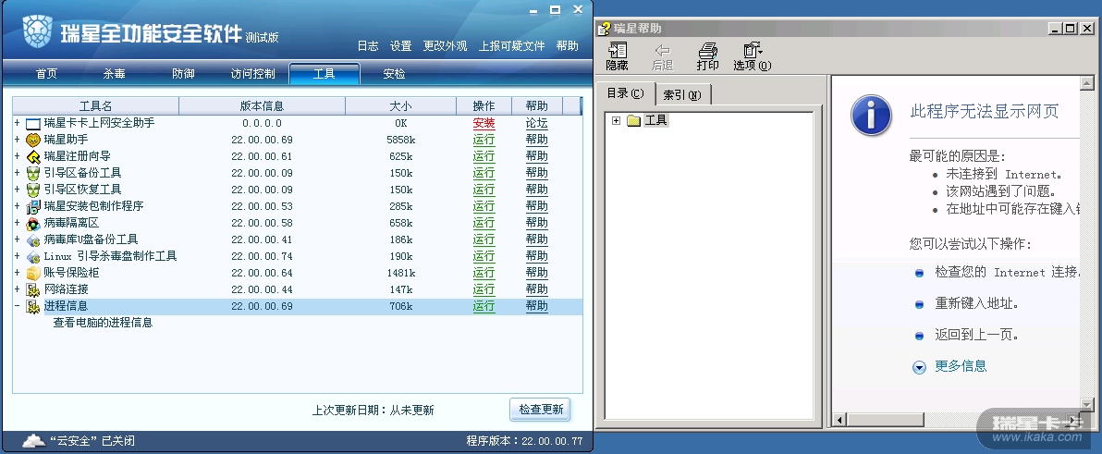Click 帮助 link for 网络连接
Image resolution: width=1102 pixels, height=454 pixels.
point(537,289)
